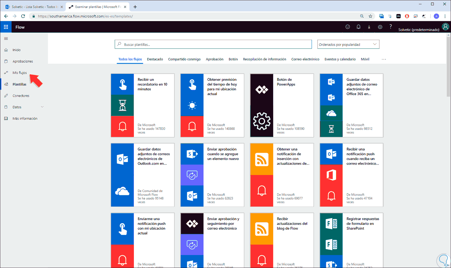Click the Inicio home icon

[x=6, y=50]
